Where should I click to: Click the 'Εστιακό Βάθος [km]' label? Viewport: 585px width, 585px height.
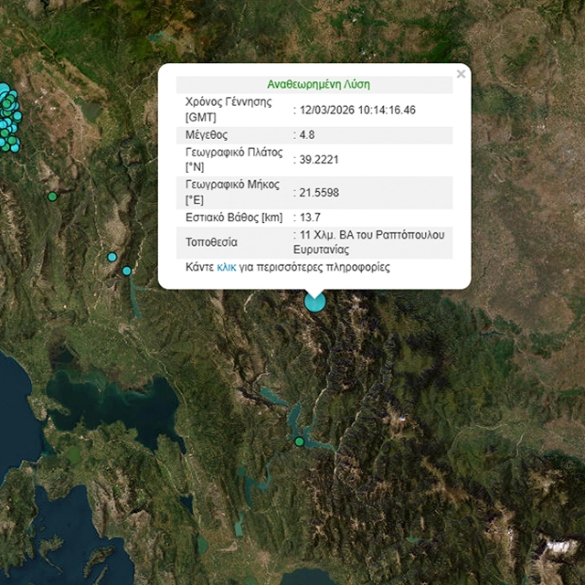234,218
